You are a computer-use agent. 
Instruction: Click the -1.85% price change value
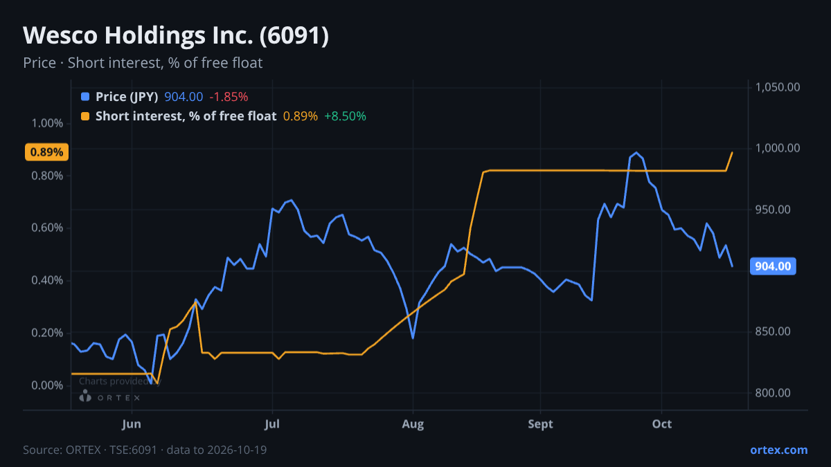229,97
